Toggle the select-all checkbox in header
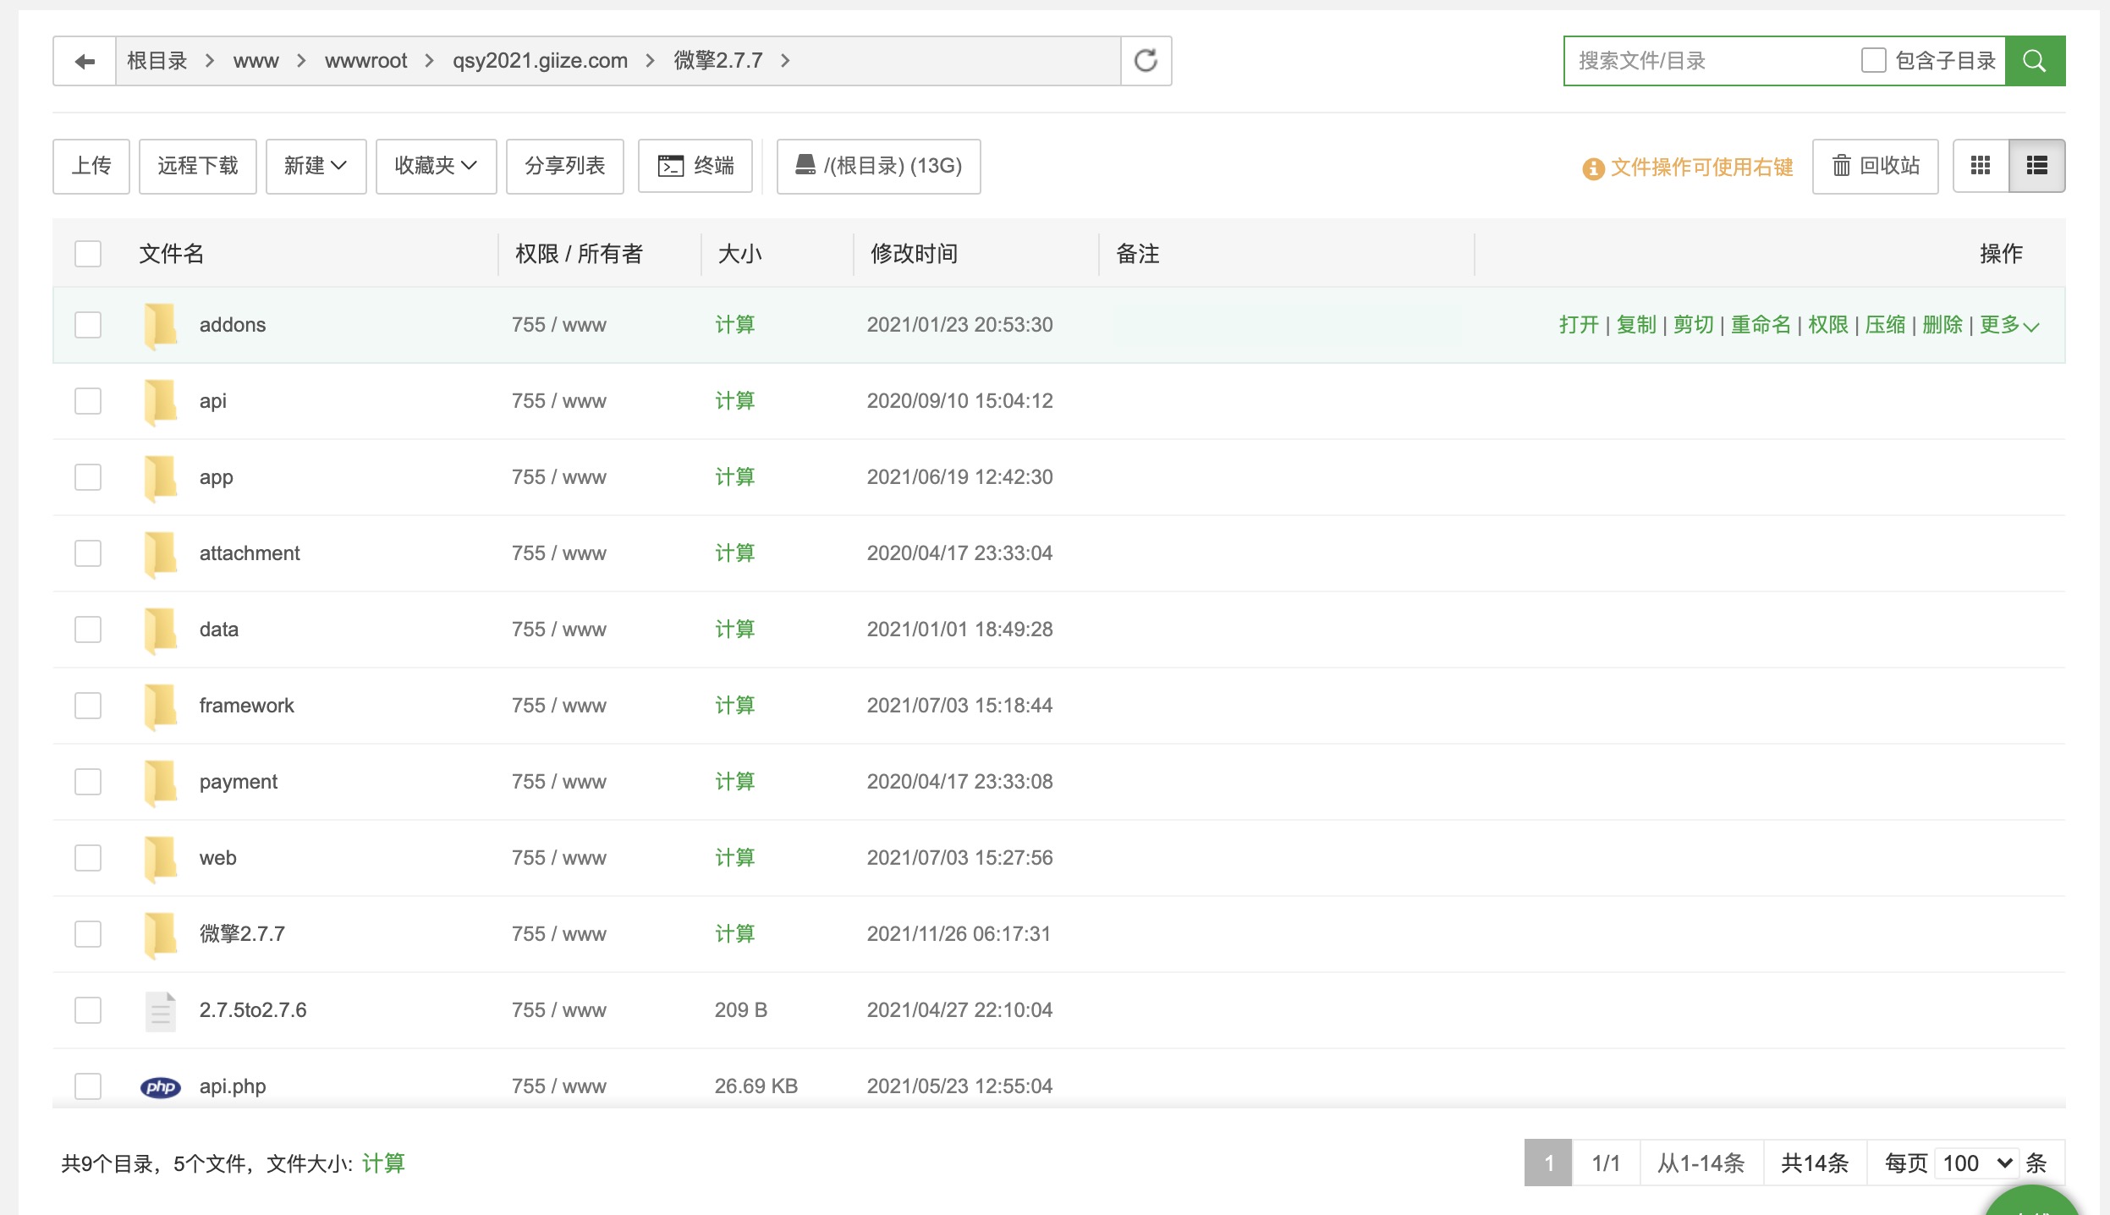Screen dimensions: 2110x1215 tap(88, 254)
